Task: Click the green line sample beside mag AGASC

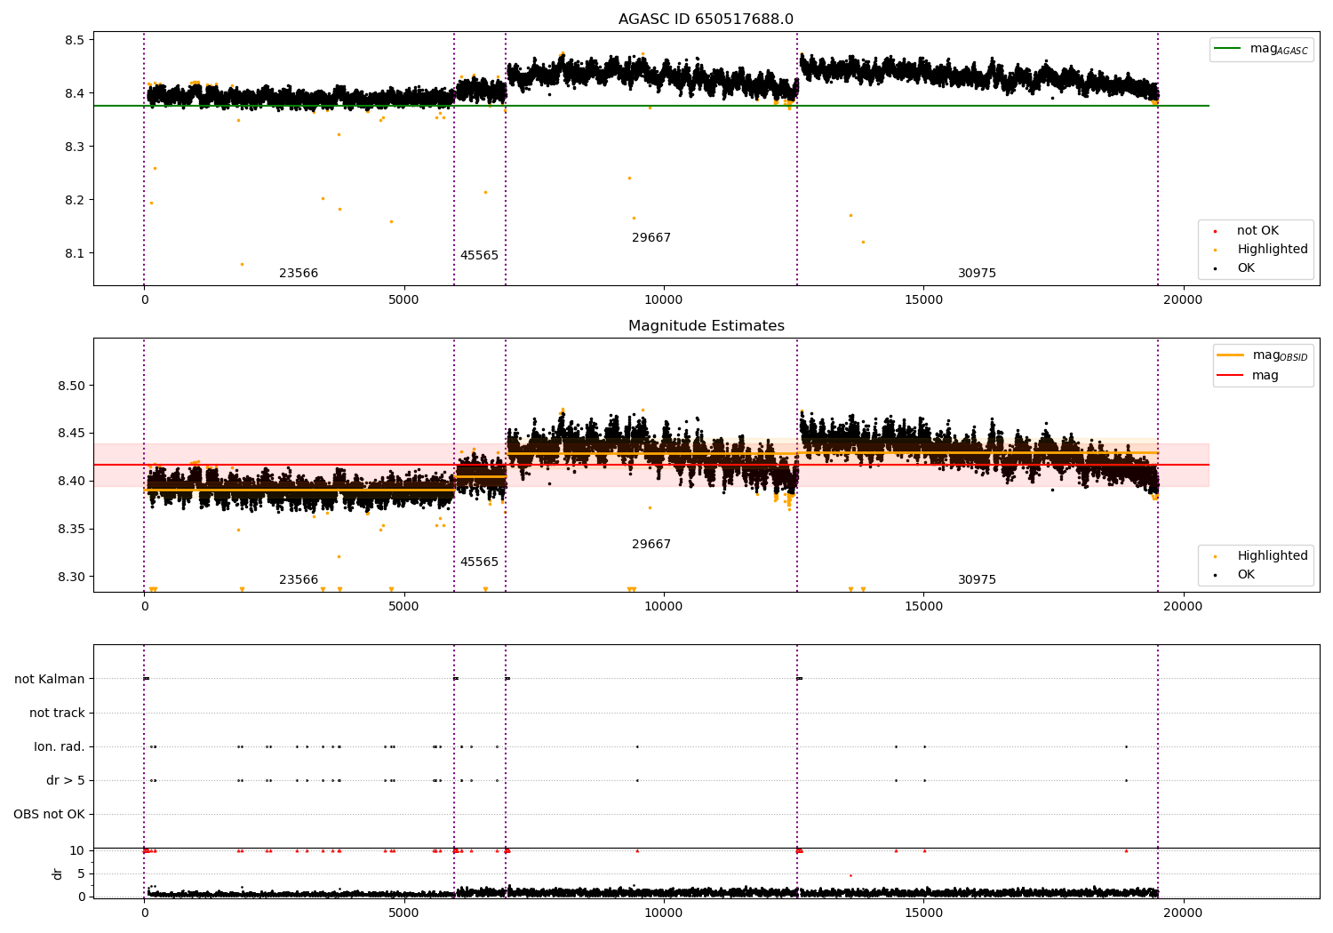Action: pyautogui.click(x=1229, y=49)
